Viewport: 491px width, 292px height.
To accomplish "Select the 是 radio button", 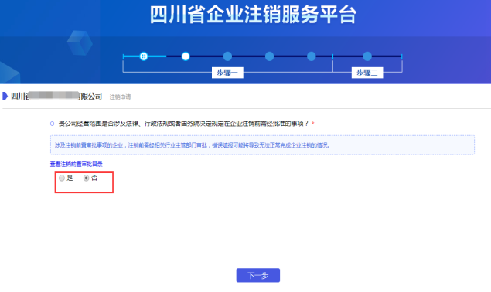I will click(62, 178).
